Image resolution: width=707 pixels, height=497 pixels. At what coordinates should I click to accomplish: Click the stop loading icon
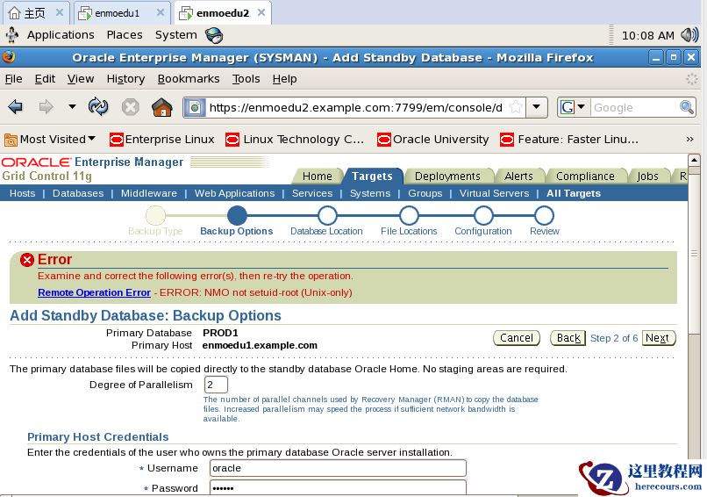click(x=131, y=107)
